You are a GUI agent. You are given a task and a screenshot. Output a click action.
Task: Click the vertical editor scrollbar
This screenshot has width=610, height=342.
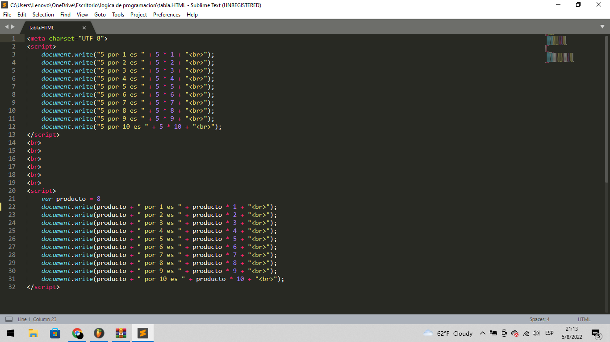pos(606,109)
